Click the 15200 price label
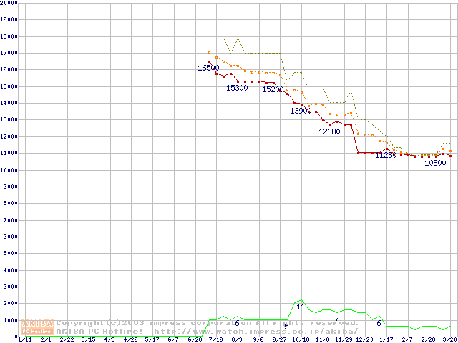 [x=273, y=90]
